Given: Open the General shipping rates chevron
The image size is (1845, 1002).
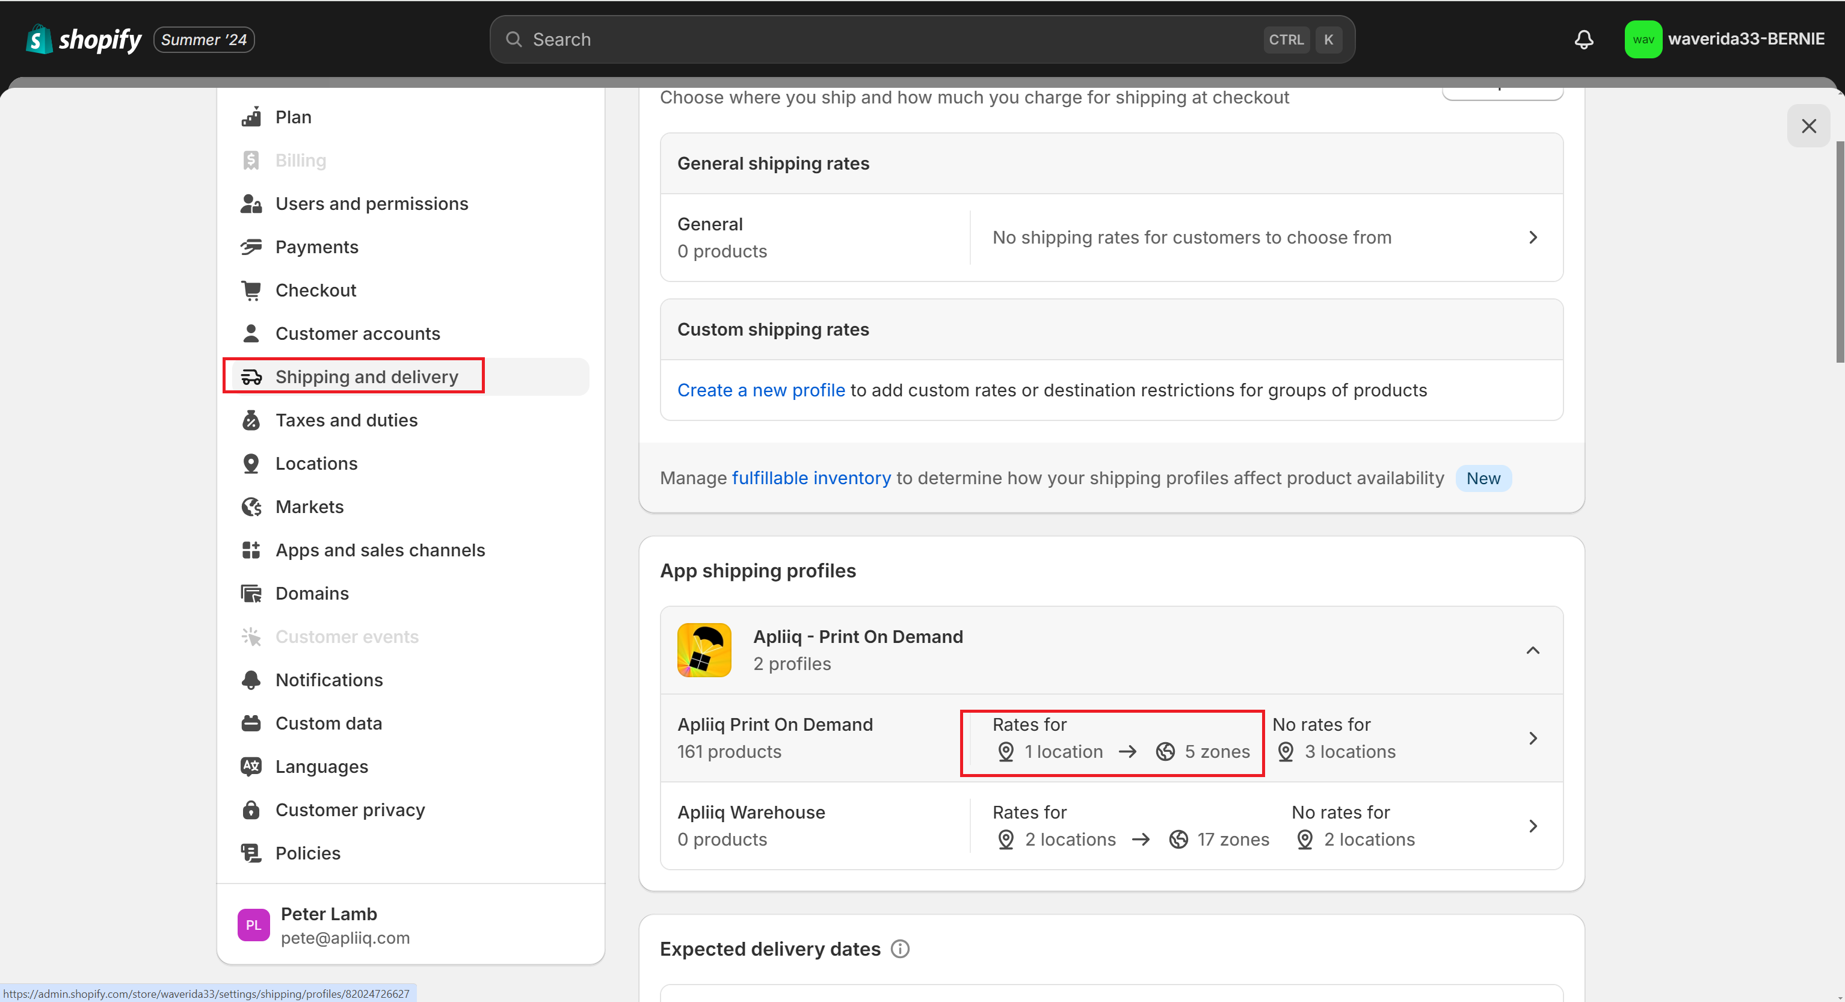Looking at the screenshot, I should click(1533, 238).
